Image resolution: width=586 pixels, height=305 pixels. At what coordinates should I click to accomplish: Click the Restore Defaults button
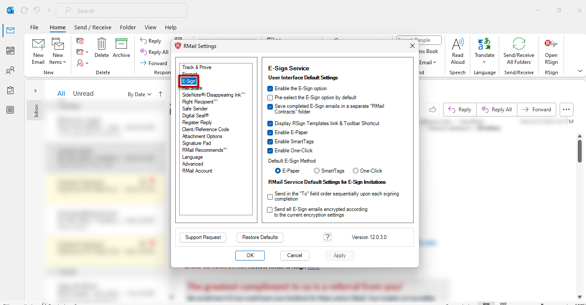(x=260, y=237)
